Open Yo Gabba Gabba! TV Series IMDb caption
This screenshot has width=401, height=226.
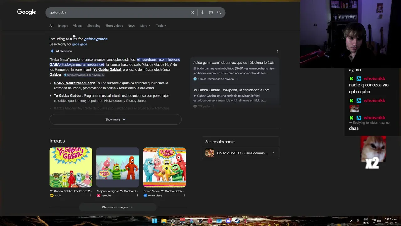[71, 191]
